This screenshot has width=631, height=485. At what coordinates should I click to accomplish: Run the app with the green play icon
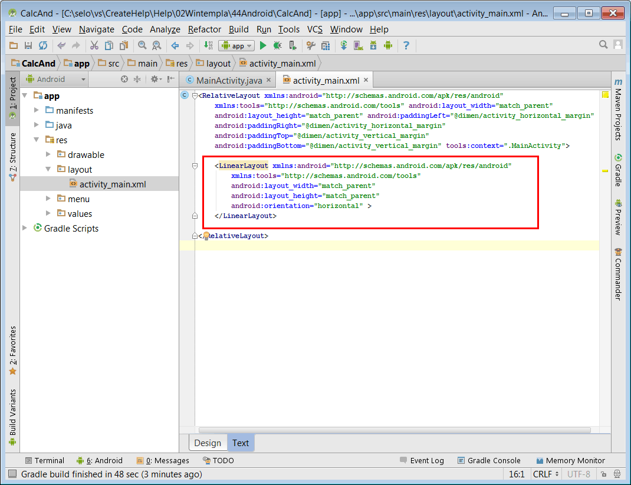click(263, 45)
